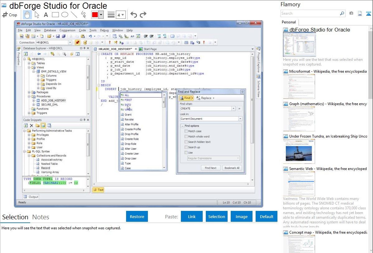The image size is (373, 253).
Task: Click the Selection paste button
Action: [216, 217]
